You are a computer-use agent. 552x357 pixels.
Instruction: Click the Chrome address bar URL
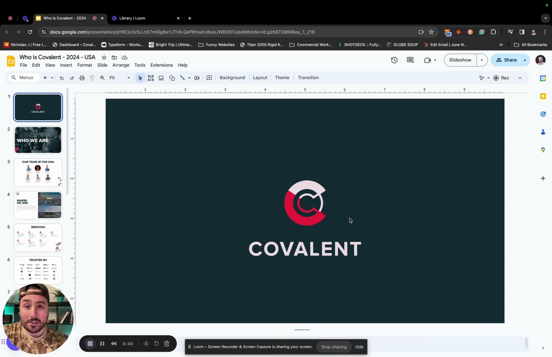tap(182, 32)
